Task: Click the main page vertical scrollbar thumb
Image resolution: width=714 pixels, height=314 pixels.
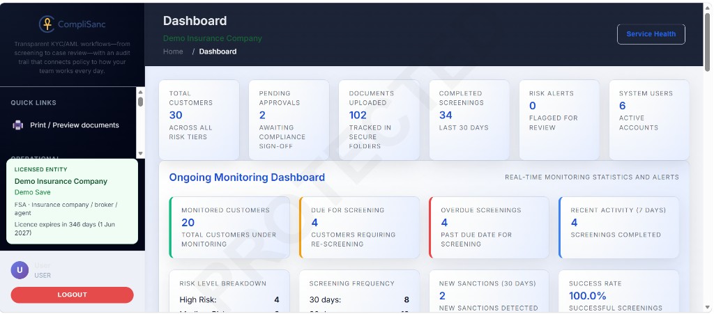Action: (707, 42)
